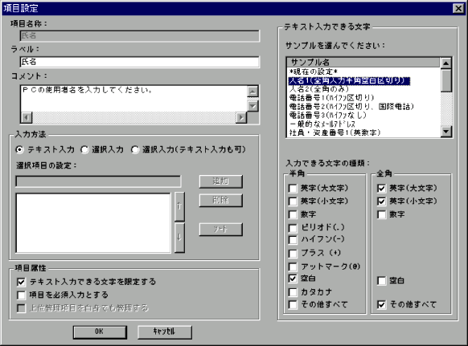Check 半角 英字(大文字) checkbox

[293, 189]
